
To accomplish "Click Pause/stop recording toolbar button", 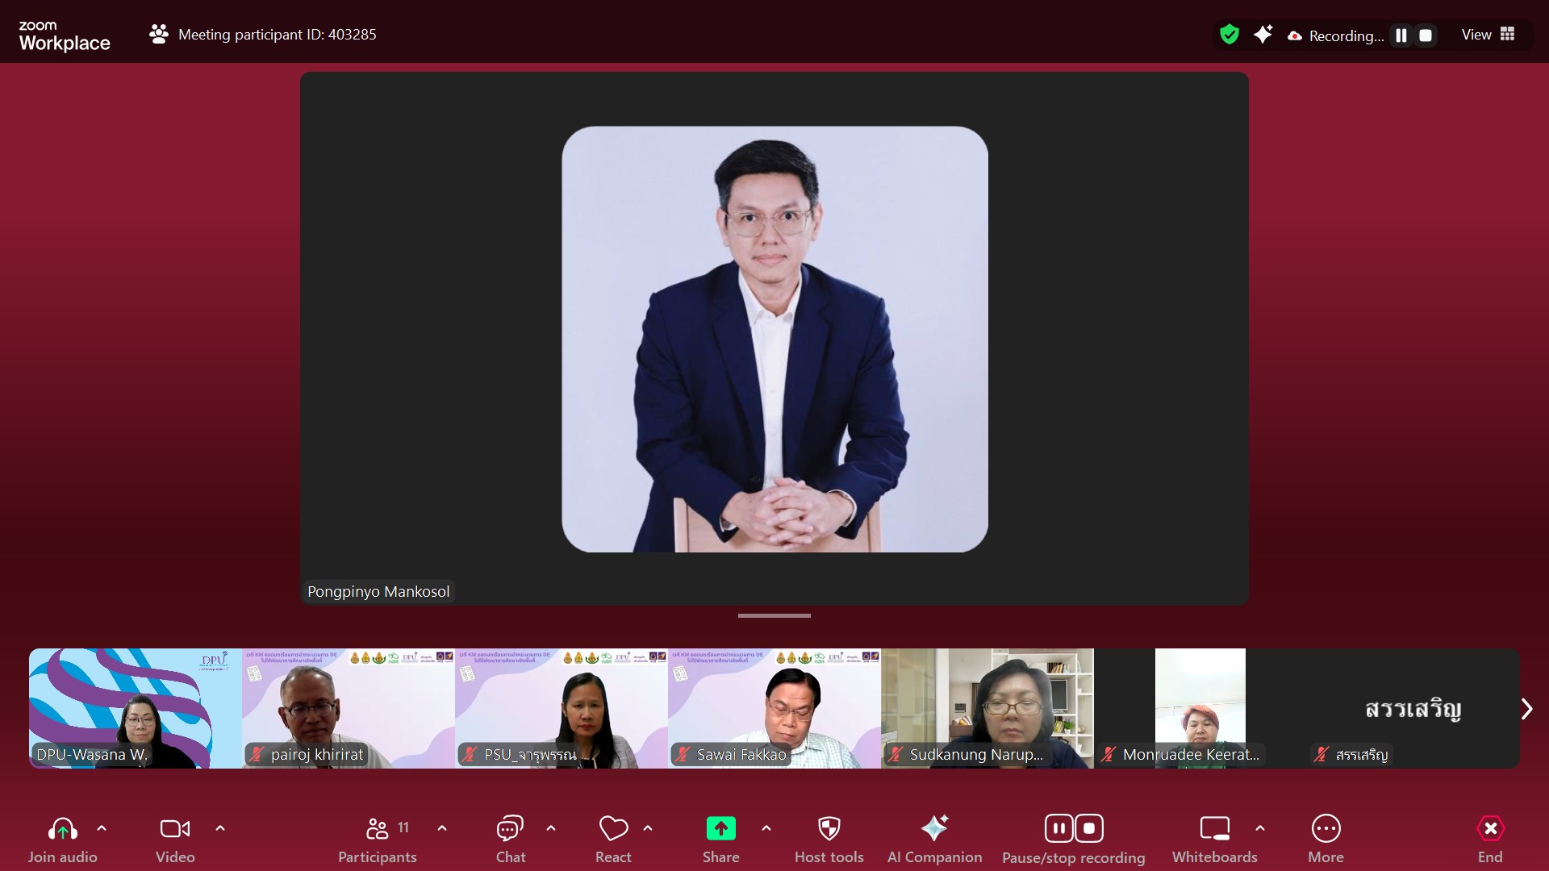I will [x=1073, y=829].
